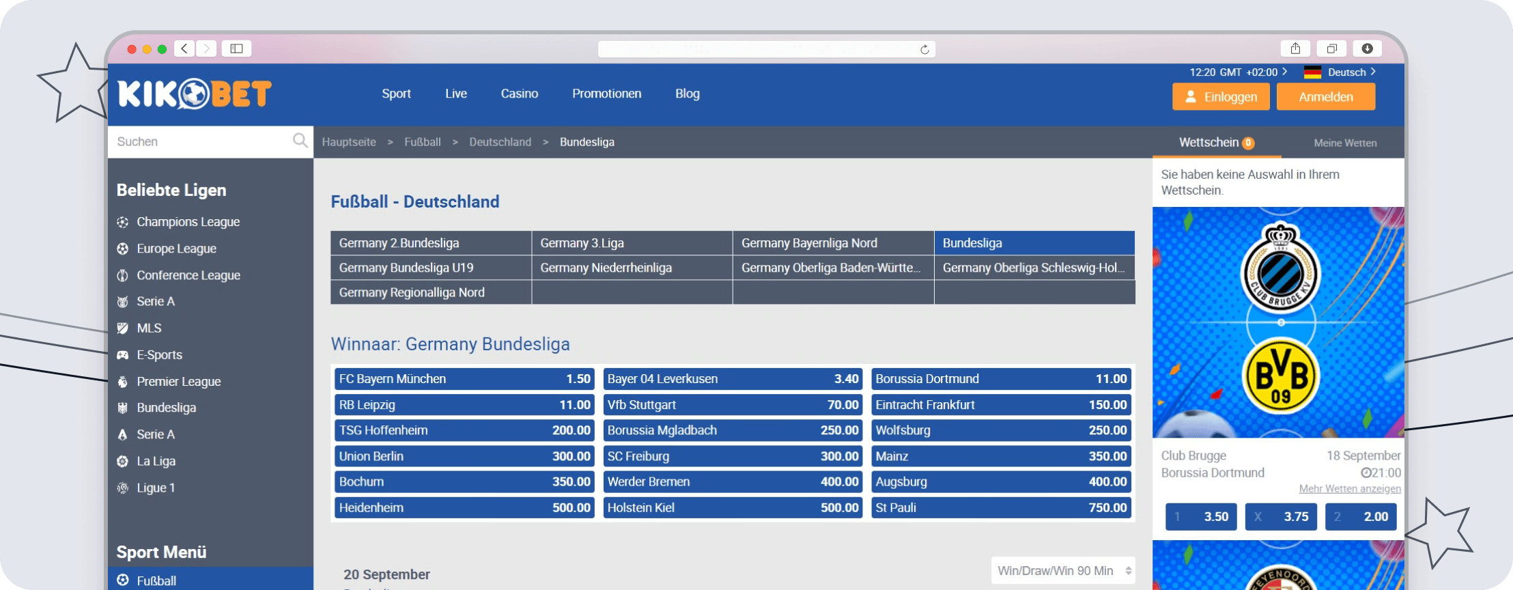Bet on Vfb Stuttgart at 70.00

pyautogui.click(x=733, y=405)
